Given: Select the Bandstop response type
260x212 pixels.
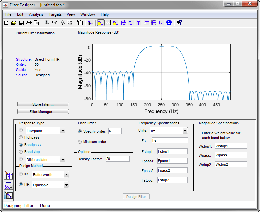Looking at the screenshot, I should click(21, 152).
